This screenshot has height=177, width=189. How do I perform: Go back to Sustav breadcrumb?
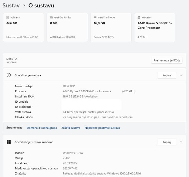11,5
